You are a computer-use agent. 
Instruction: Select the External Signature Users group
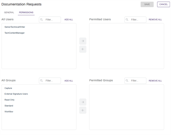click(x=16, y=94)
